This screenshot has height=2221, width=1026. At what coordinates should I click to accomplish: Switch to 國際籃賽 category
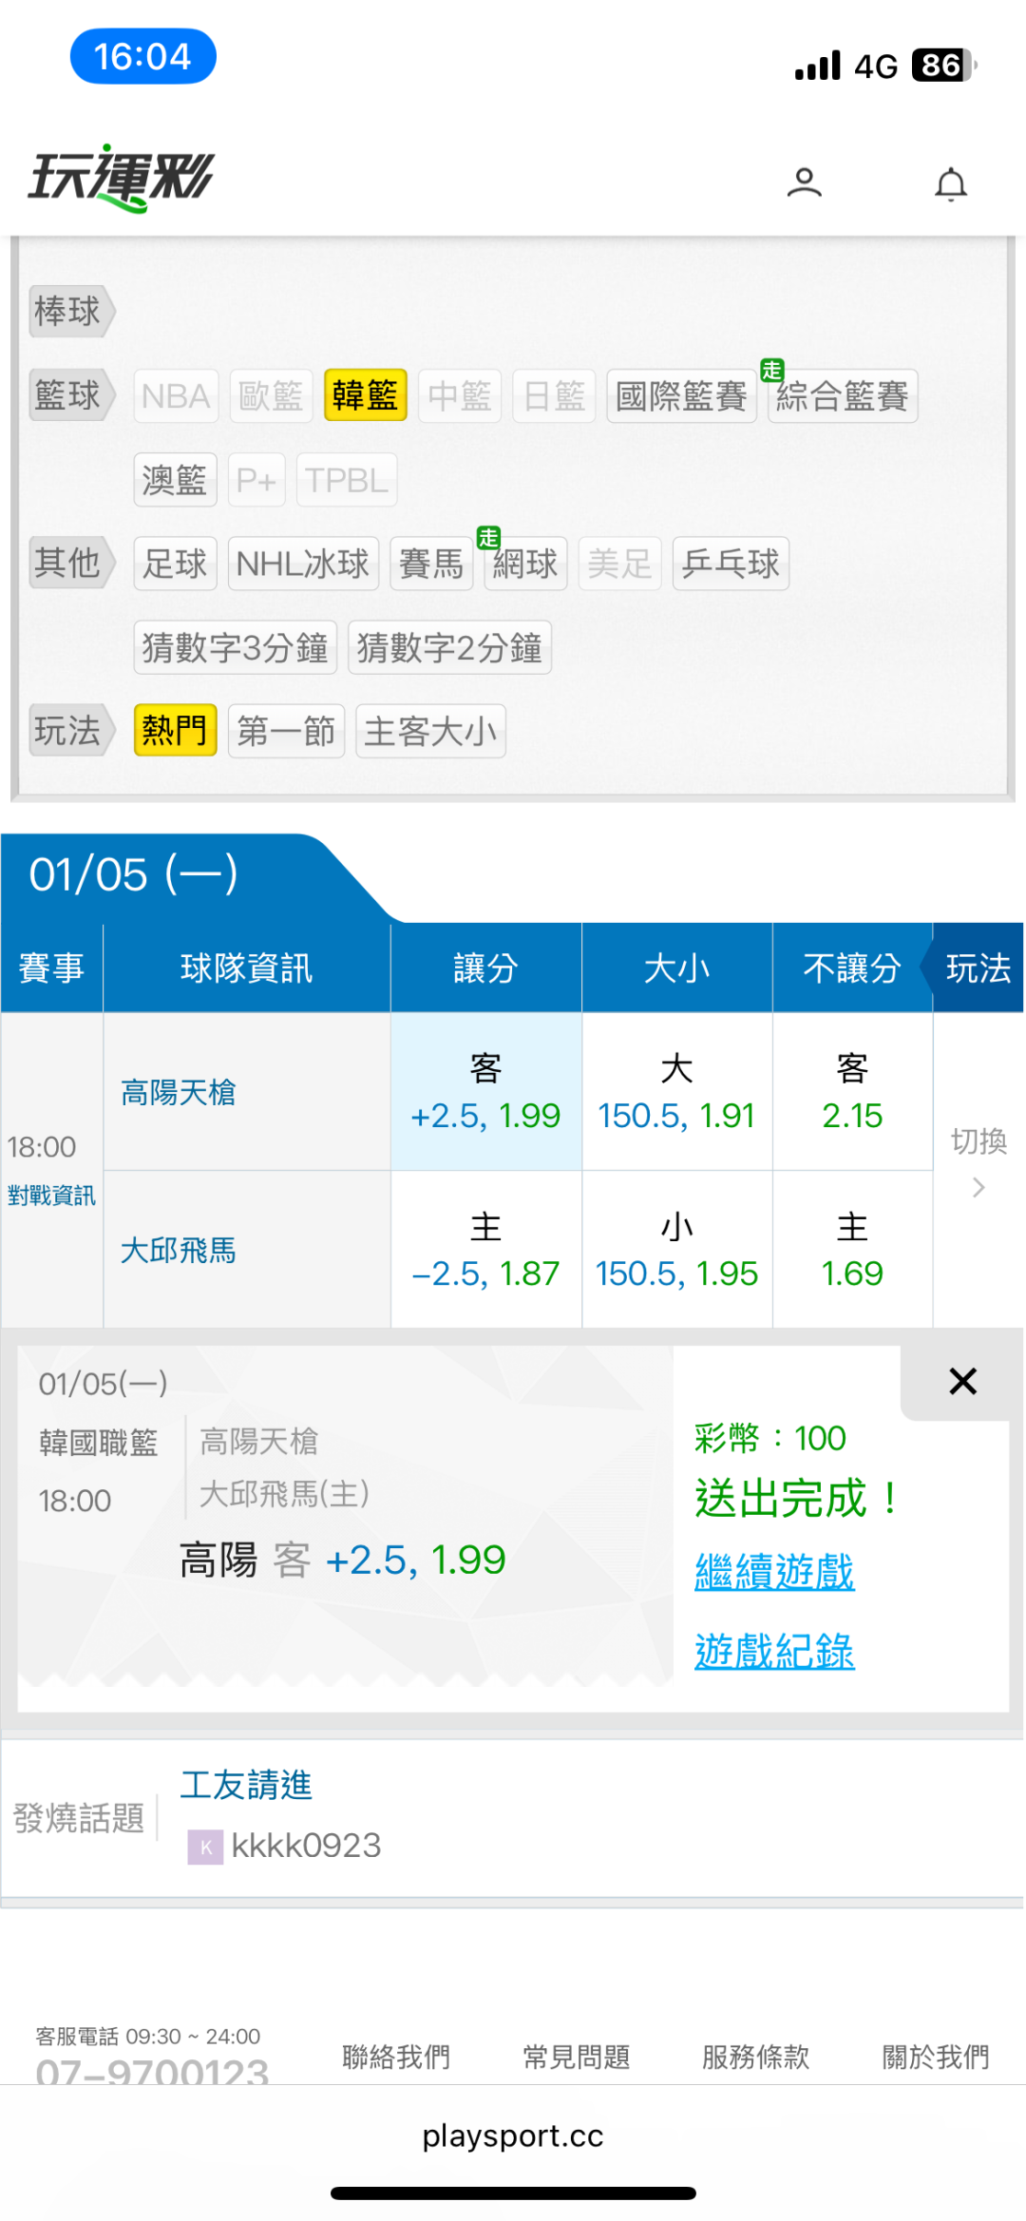681,395
